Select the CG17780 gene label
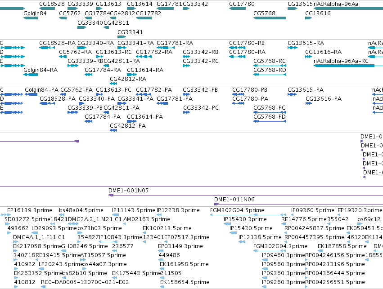 click(242, 4)
